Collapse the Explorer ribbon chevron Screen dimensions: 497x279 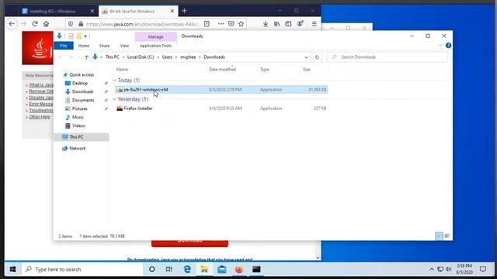(x=440, y=46)
